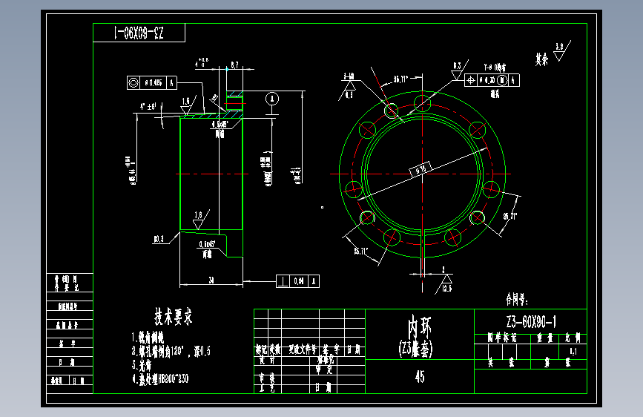The height and width of the screenshot is (417, 643).
Task: Click the top angle dimension near arc arrow
Action: tap(400, 79)
